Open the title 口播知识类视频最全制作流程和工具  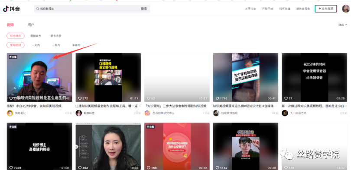pyautogui.click(x=108, y=106)
